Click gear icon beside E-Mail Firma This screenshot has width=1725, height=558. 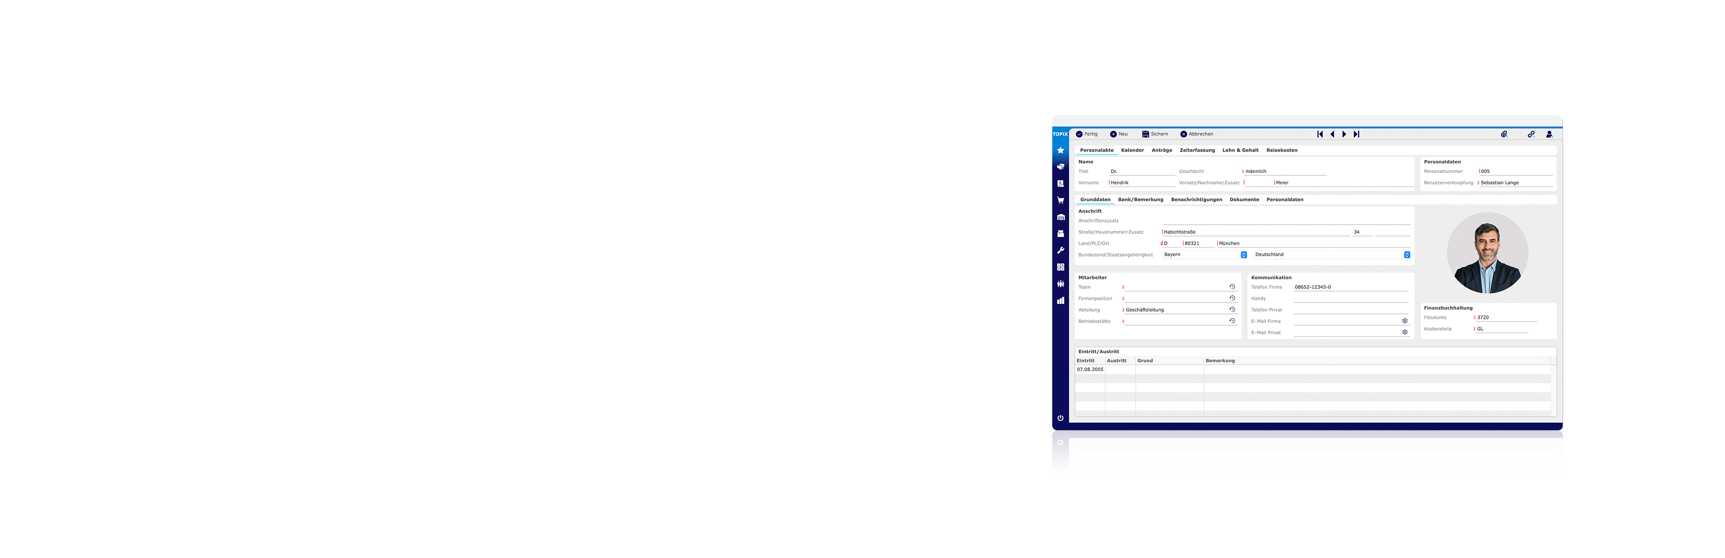tap(1405, 321)
